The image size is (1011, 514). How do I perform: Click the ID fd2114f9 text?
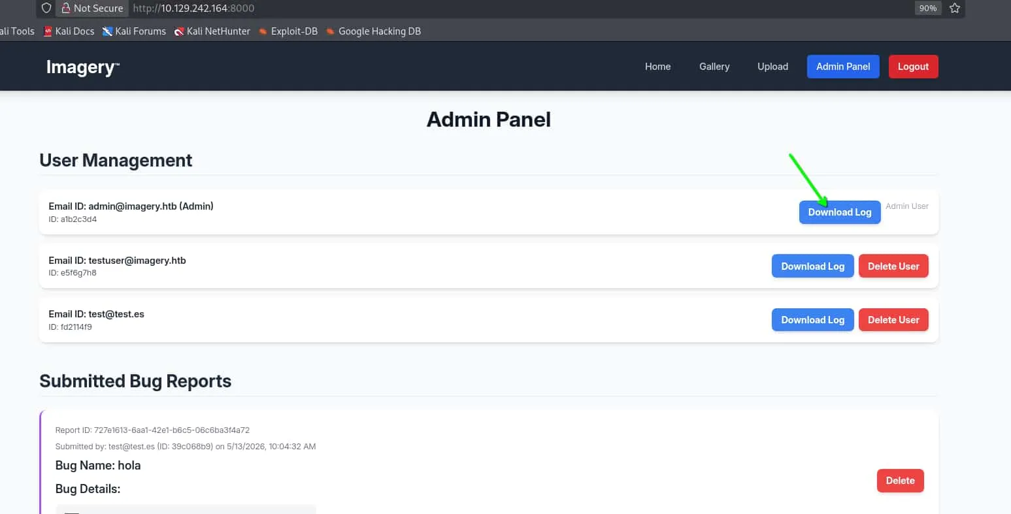(x=70, y=327)
